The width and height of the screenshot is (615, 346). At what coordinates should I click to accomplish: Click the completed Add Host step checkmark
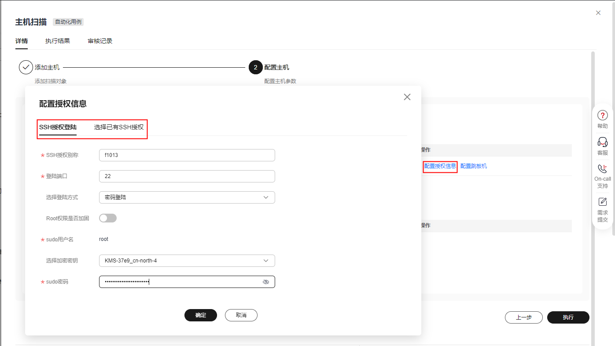tap(26, 67)
